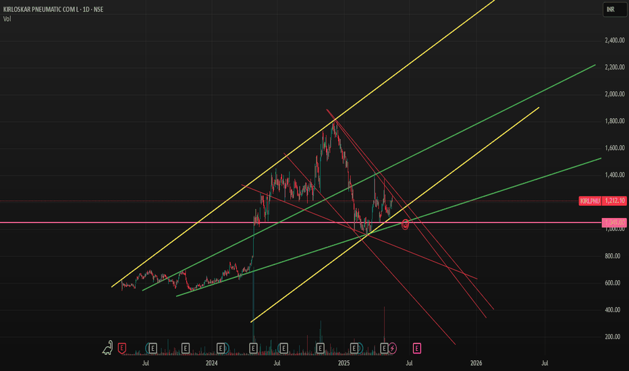Click the red KIRLPNU price tag
The width and height of the screenshot is (629, 371).
(590, 200)
